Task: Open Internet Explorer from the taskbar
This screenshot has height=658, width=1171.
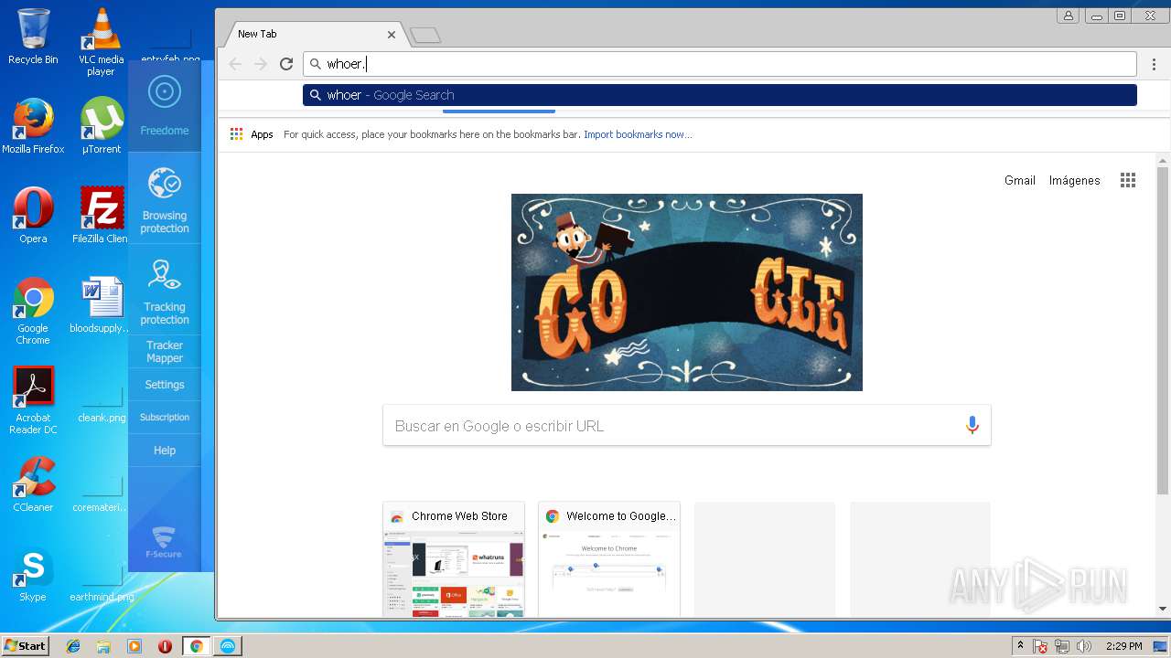Action: click(73, 646)
